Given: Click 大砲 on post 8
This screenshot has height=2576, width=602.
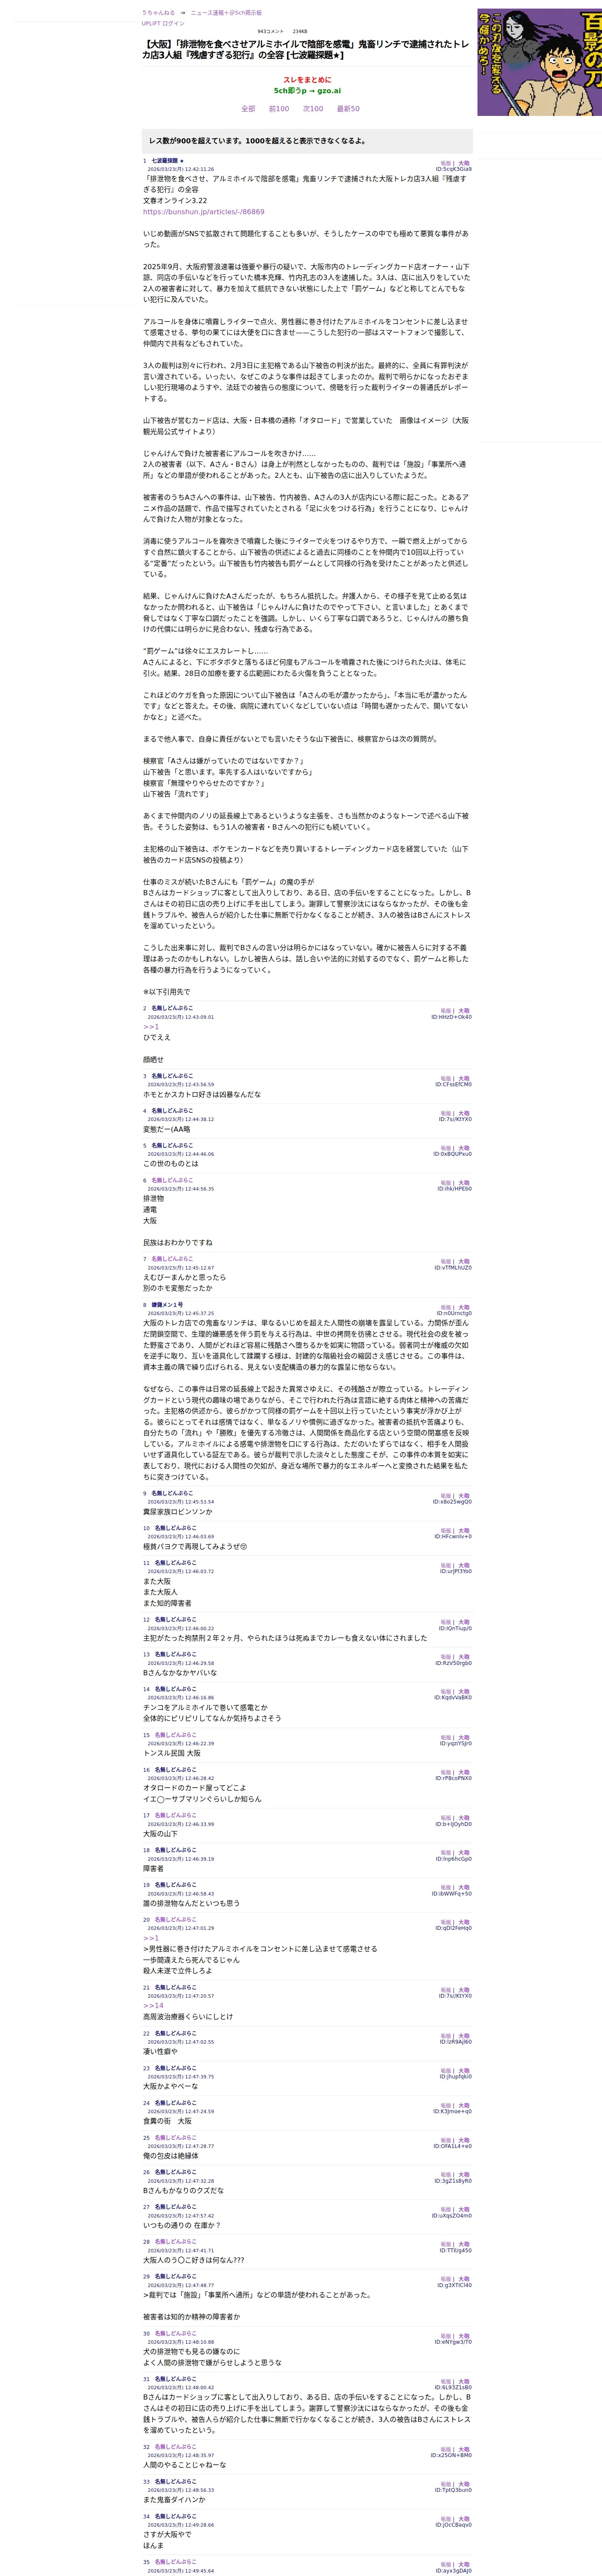Looking at the screenshot, I should click(x=464, y=1308).
